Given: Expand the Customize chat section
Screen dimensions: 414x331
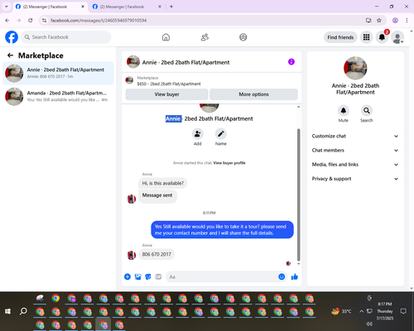Looking at the screenshot, I should point(355,136).
